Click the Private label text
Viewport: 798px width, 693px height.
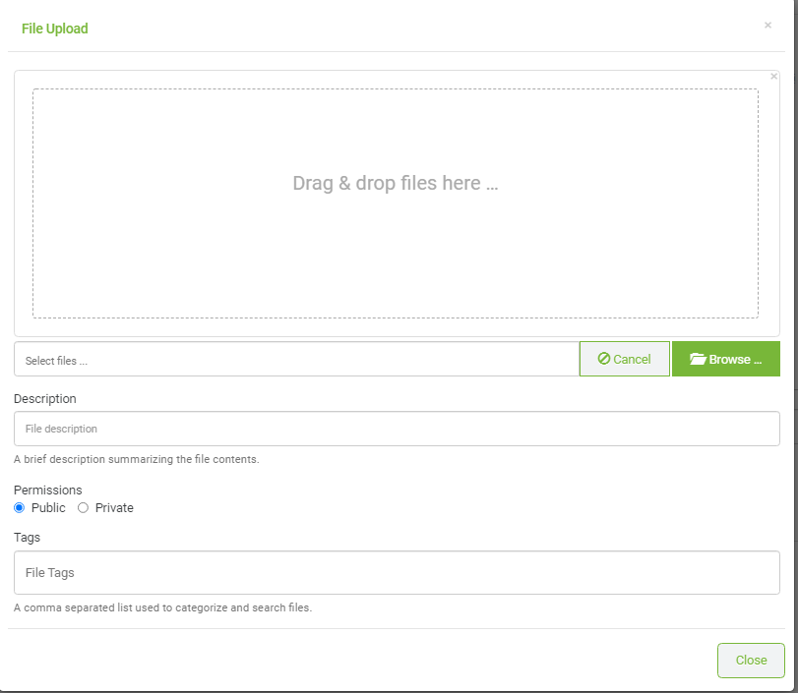[114, 508]
